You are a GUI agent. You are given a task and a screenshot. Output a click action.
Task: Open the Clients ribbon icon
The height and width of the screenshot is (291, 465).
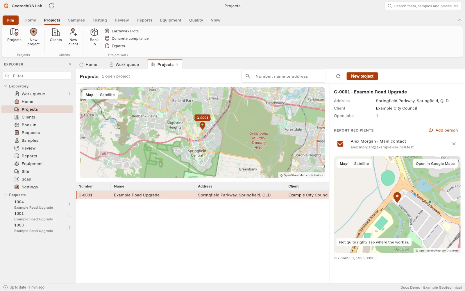(56, 35)
